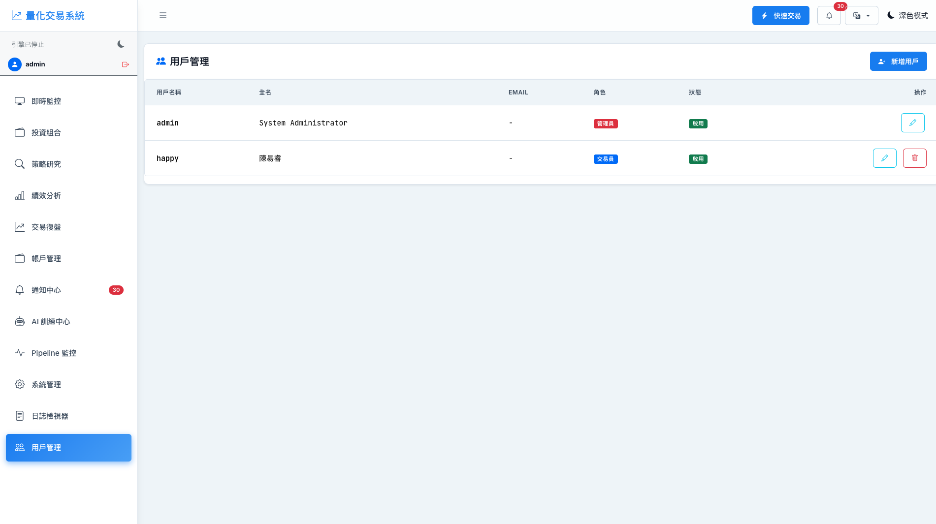
Task: Click the 快速交易 button
Action: click(x=780, y=16)
